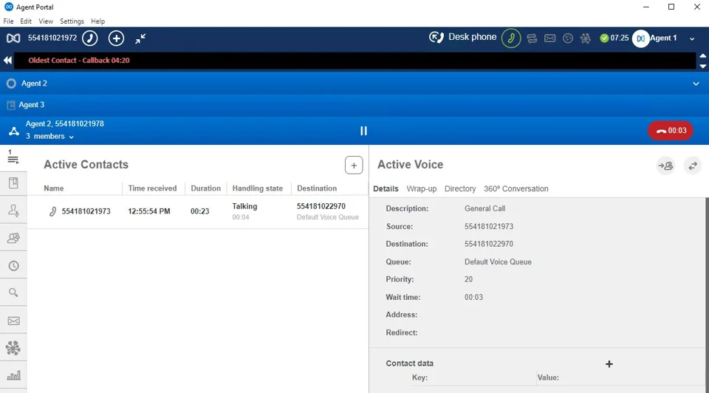Sort by the Time received column header
The image size is (709, 393).
pos(152,188)
